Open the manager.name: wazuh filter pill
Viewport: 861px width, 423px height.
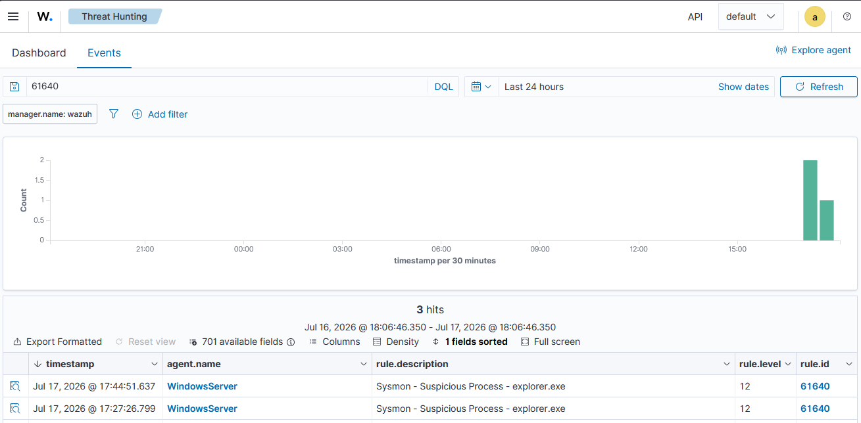pos(50,114)
